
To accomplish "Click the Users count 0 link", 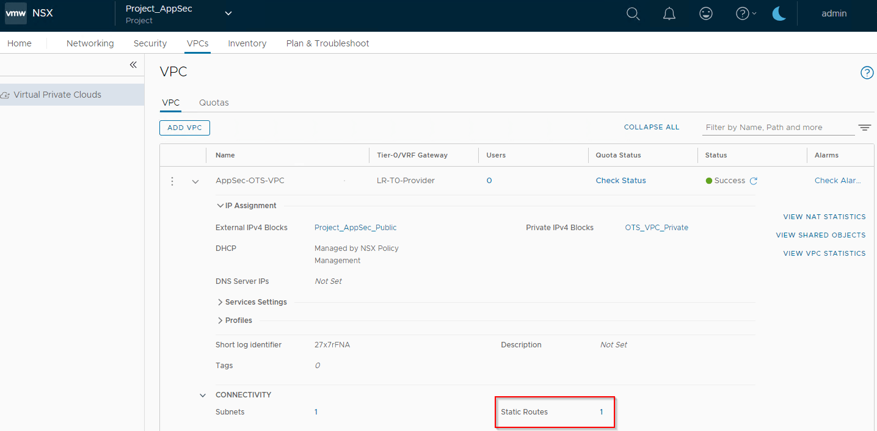I will tap(489, 181).
